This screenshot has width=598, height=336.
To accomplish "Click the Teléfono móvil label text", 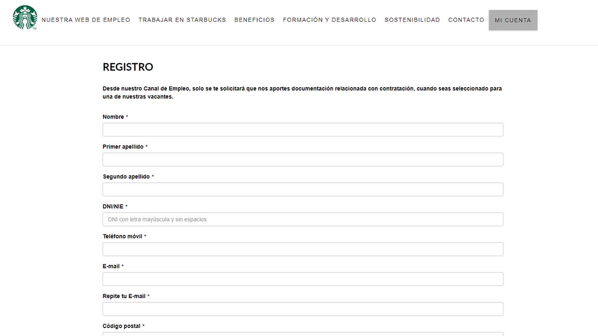I will [122, 236].
